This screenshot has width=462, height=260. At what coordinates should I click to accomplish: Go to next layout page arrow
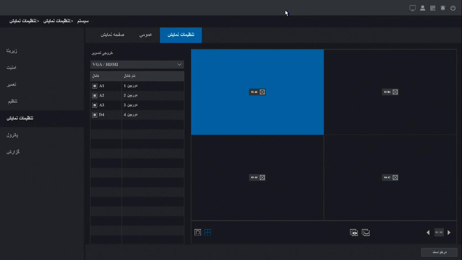(449, 233)
